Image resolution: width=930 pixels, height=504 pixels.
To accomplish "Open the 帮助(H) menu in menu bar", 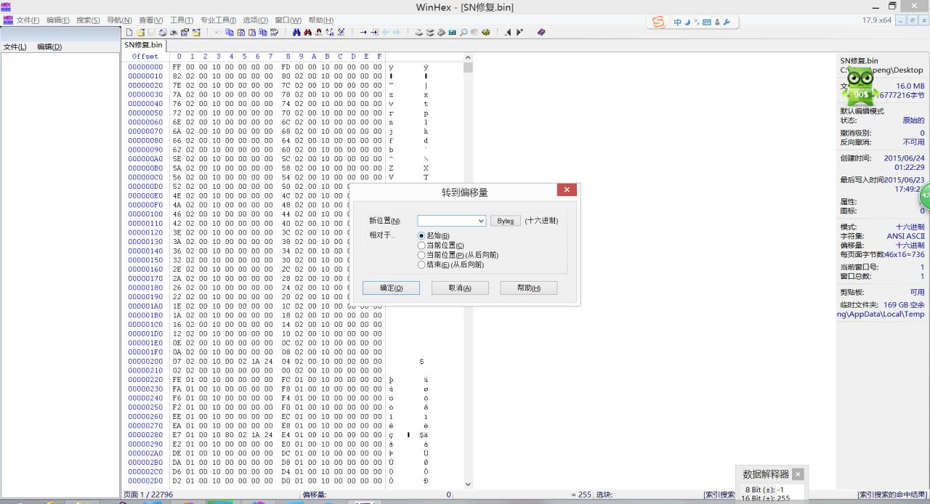I will pos(320,20).
